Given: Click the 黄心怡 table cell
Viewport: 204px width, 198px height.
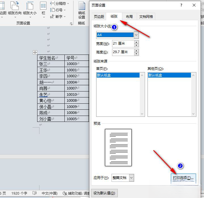Looking at the screenshot, I should click(51, 101).
